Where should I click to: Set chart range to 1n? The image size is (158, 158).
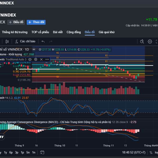point(34,152)
